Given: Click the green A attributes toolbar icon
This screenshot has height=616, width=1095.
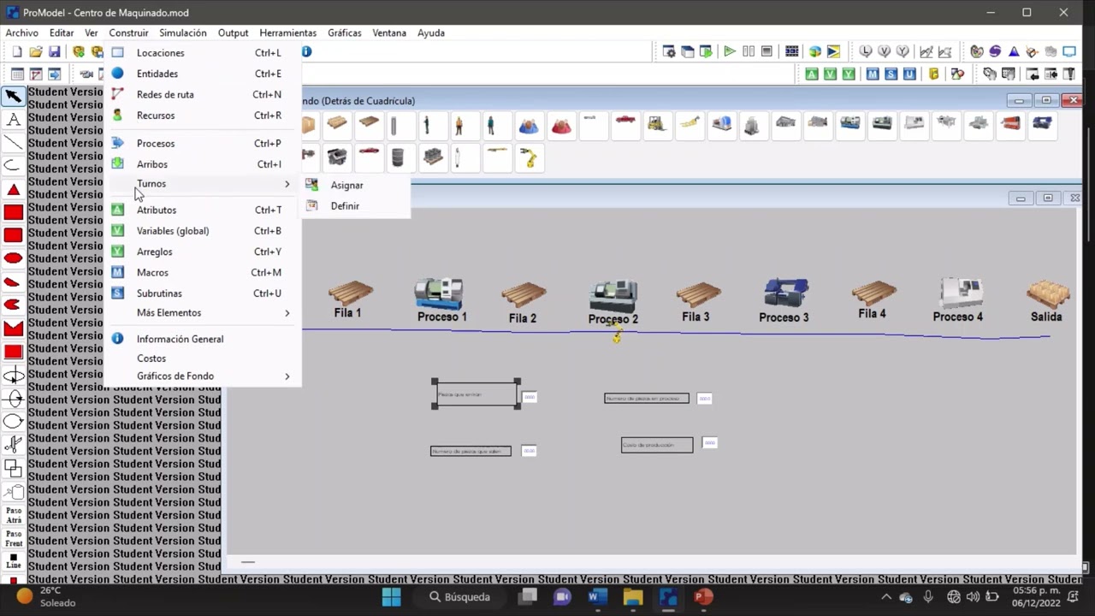Looking at the screenshot, I should click(811, 74).
